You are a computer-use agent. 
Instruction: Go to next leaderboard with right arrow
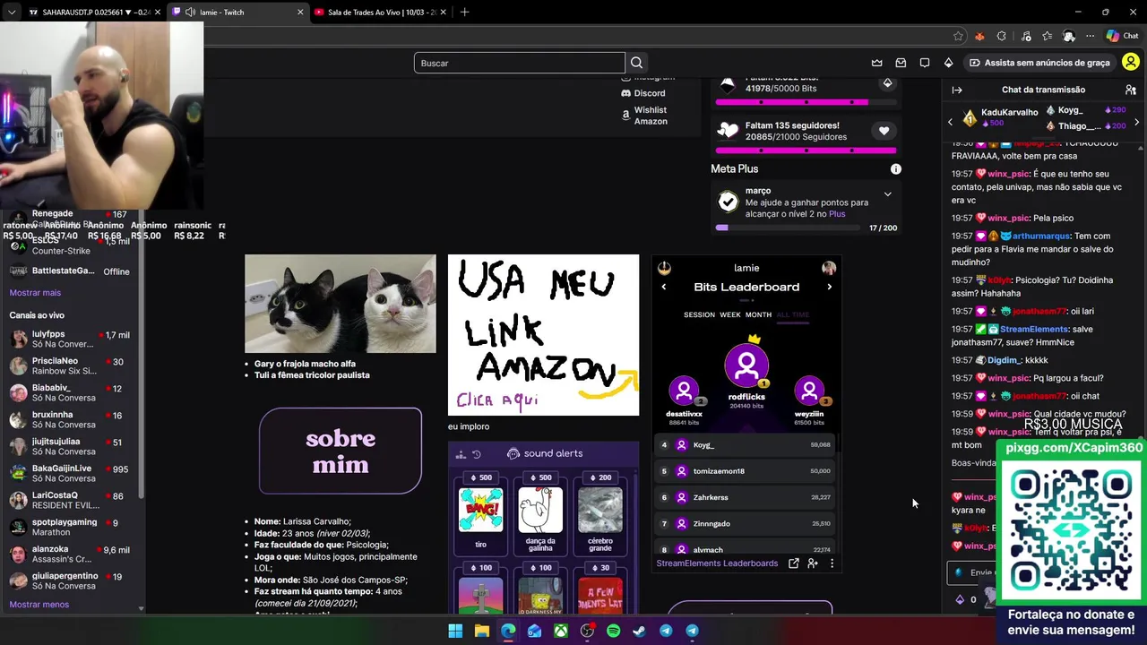tap(829, 287)
